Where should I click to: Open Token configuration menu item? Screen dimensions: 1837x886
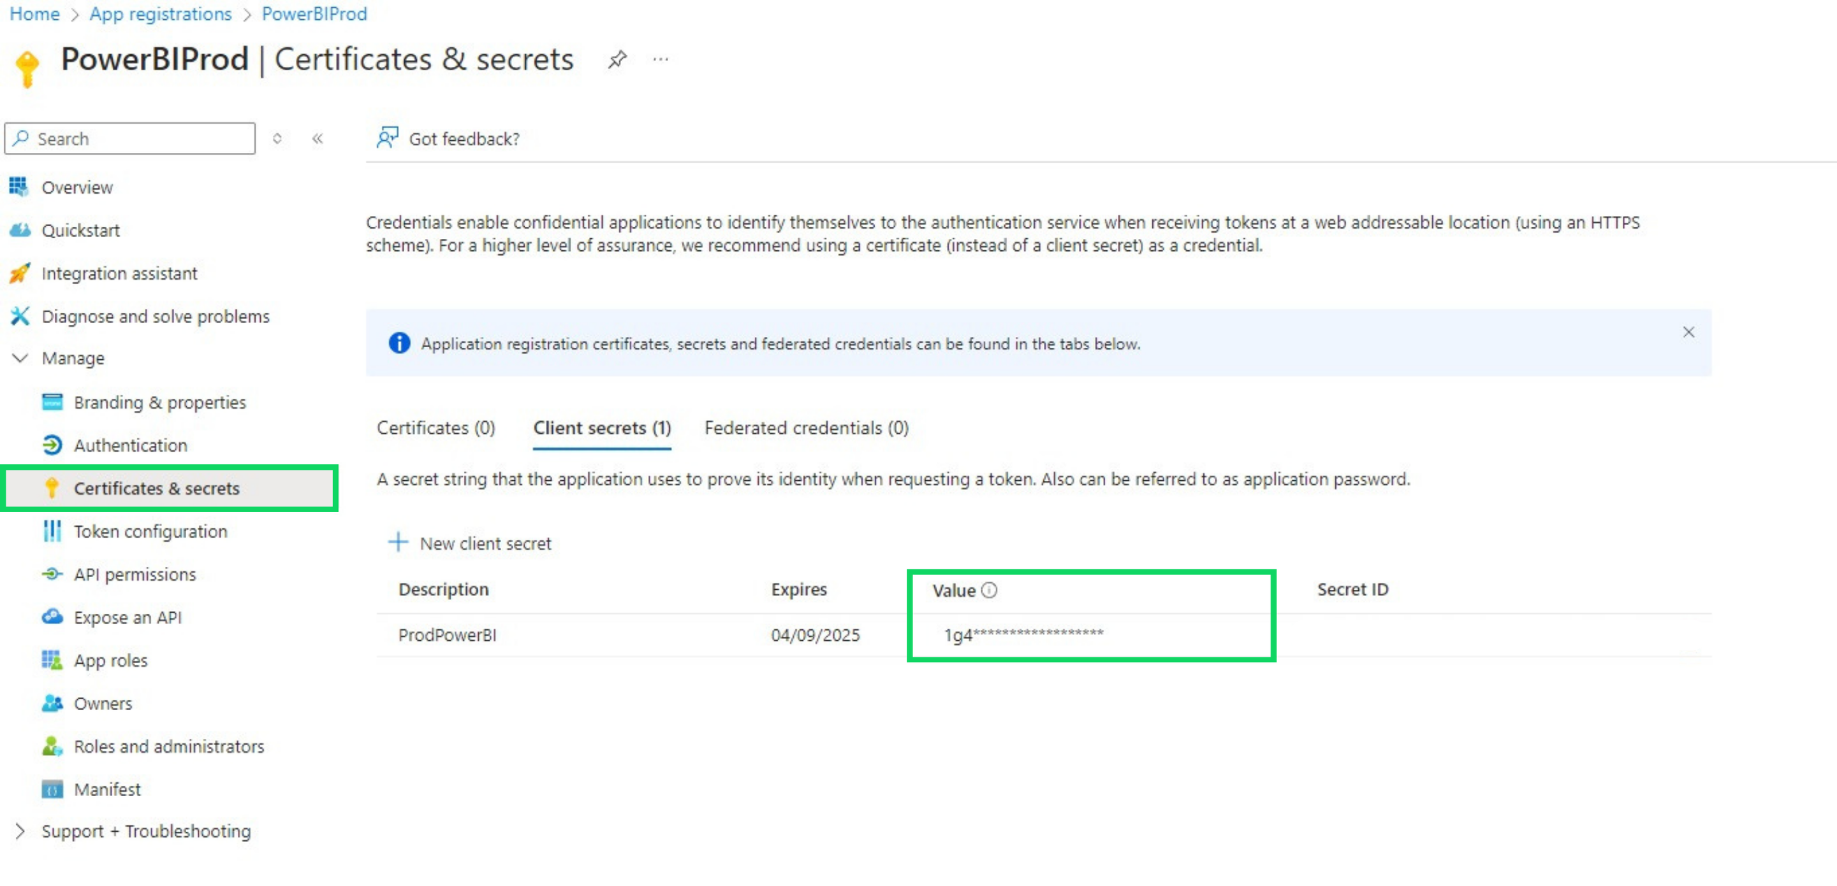[x=150, y=532]
